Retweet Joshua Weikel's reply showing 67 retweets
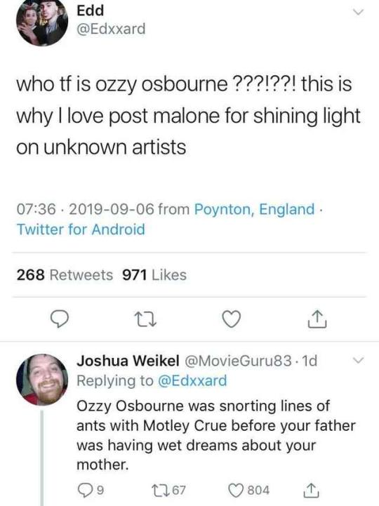The image size is (379, 506). pos(171,490)
